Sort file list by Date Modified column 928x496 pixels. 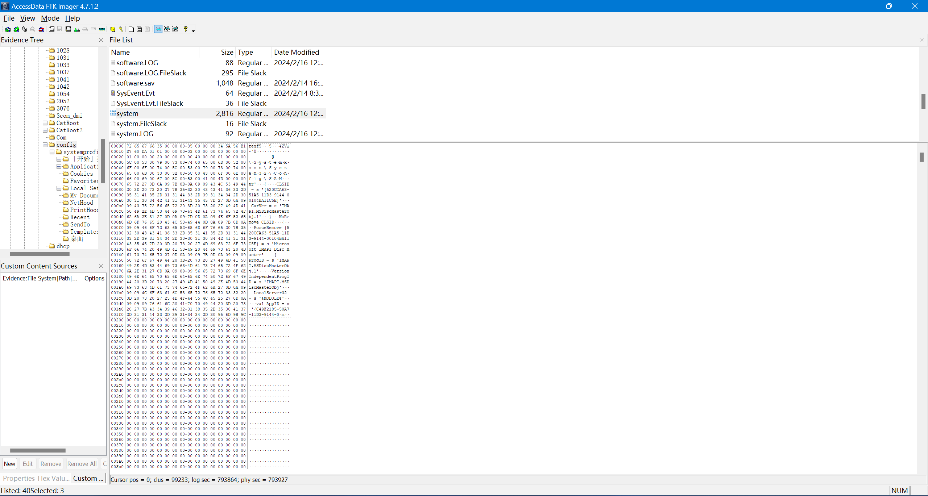296,52
